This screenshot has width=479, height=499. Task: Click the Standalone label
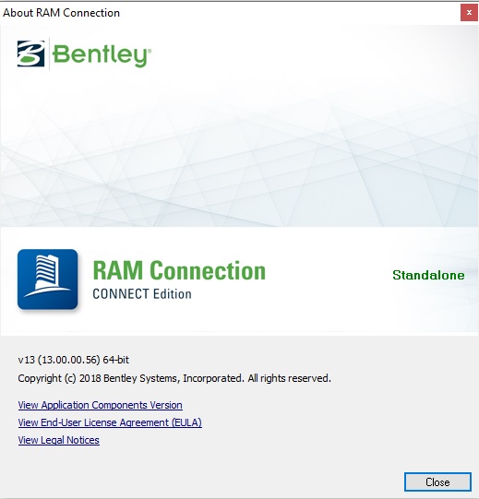click(428, 275)
